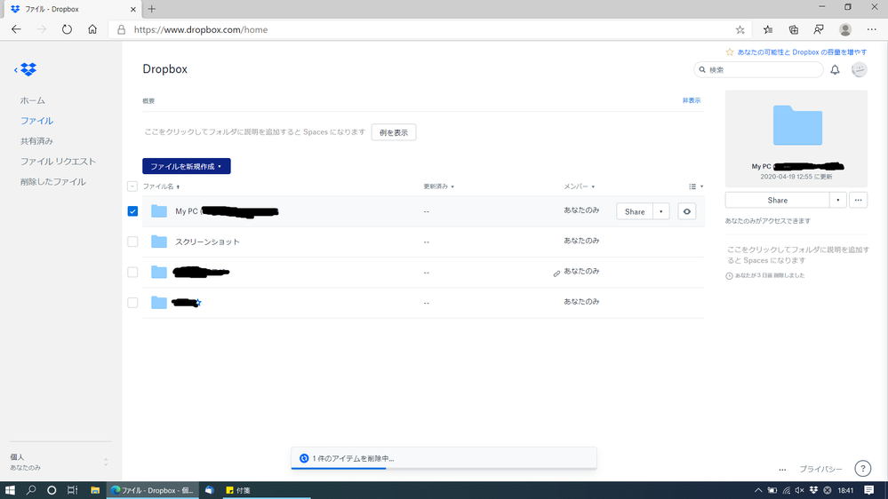Select ファイル in sidebar
The height and width of the screenshot is (499, 888).
(x=36, y=121)
